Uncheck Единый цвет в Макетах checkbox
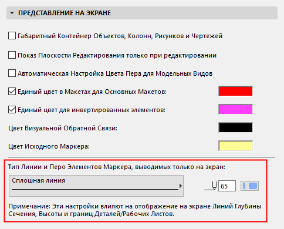Viewport: 284px width, 229px height. (x=12, y=92)
